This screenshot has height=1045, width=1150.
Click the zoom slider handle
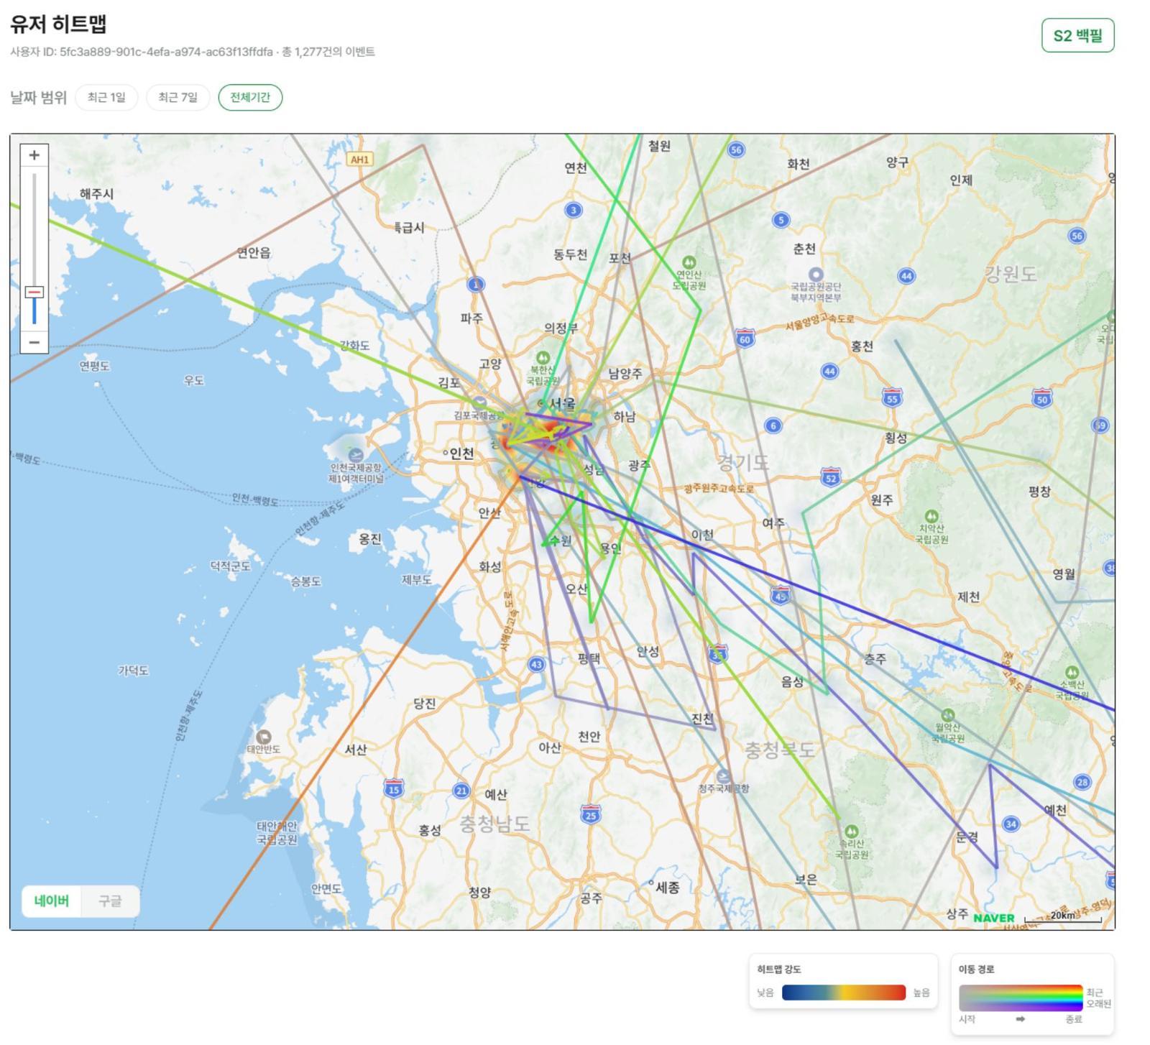click(34, 292)
